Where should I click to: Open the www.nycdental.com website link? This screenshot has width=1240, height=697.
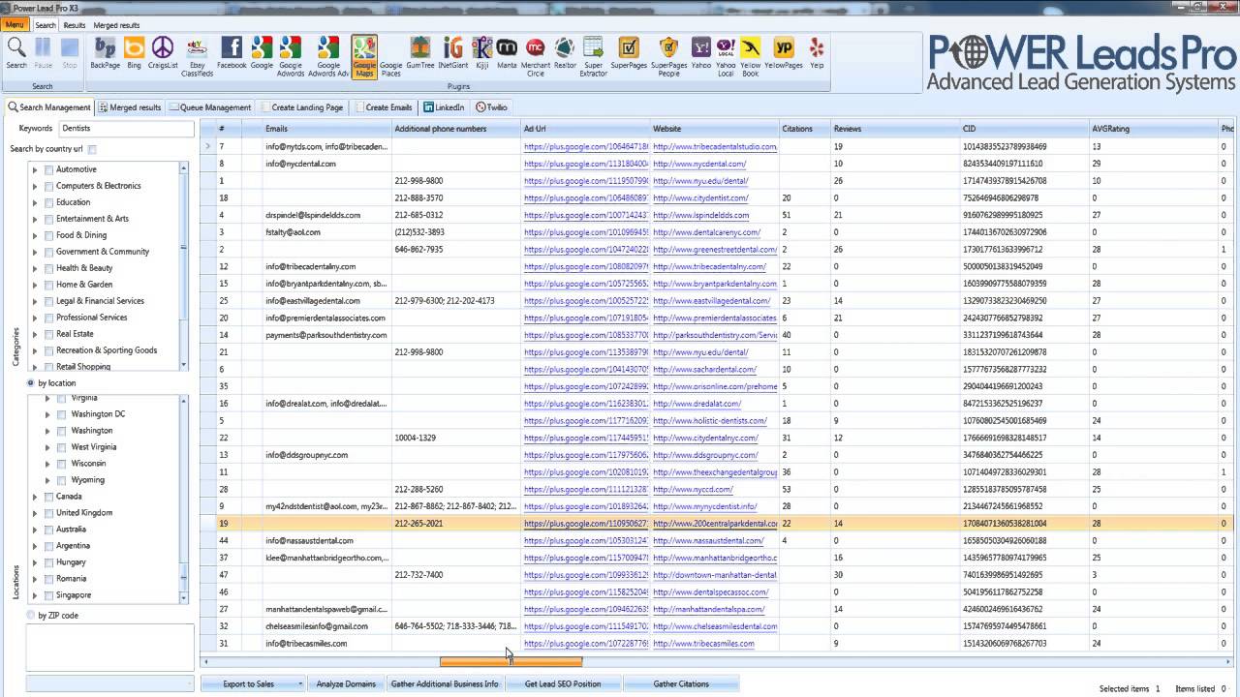click(x=699, y=164)
